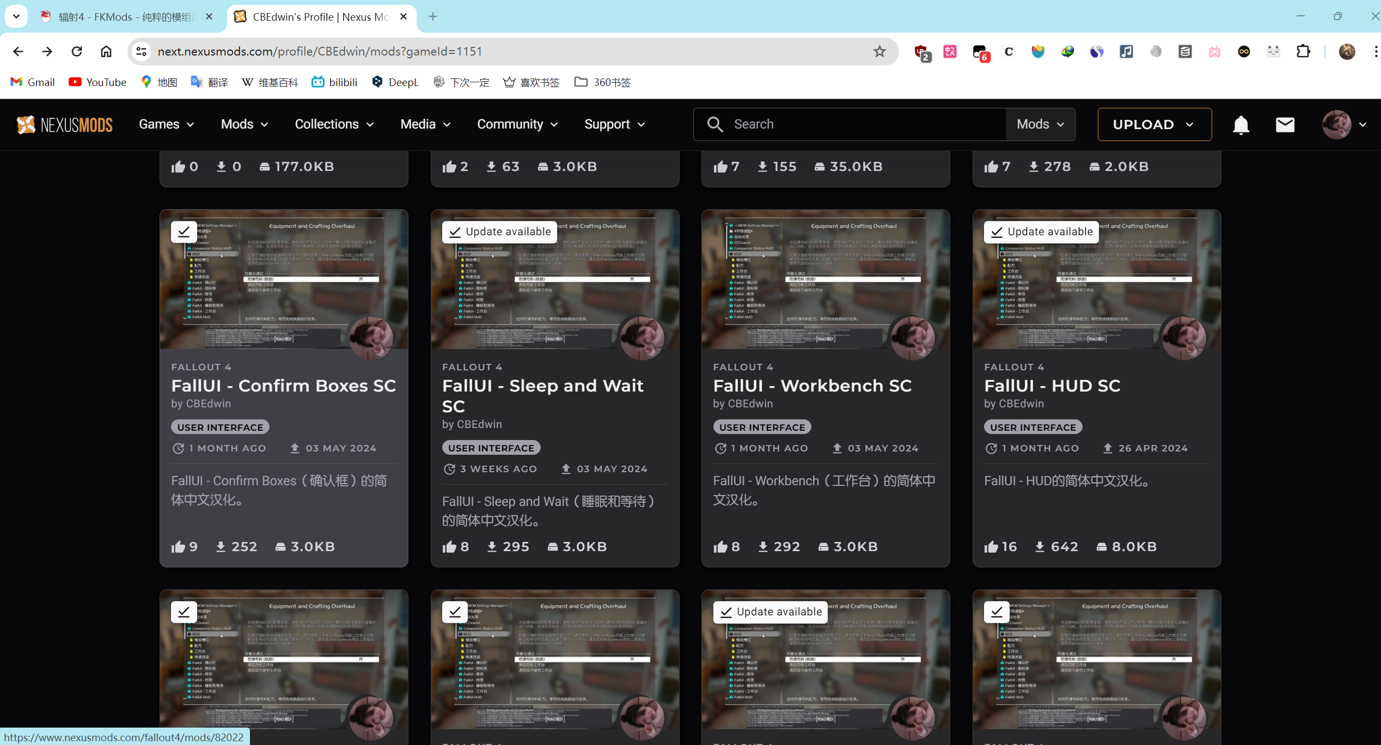Open the Workbench SC thumbnail image
This screenshot has width=1381, height=745.
pos(826,279)
